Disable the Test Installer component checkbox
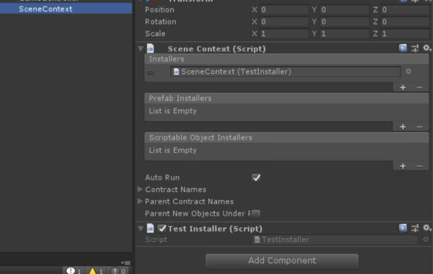This screenshot has height=274, width=433. click(x=162, y=228)
